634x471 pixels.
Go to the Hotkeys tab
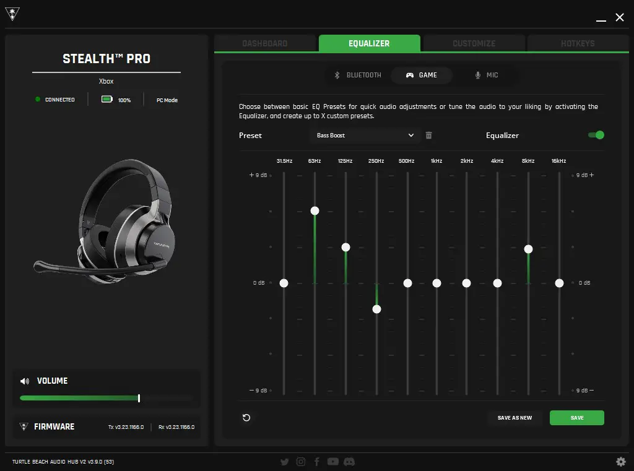[x=578, y=44]
